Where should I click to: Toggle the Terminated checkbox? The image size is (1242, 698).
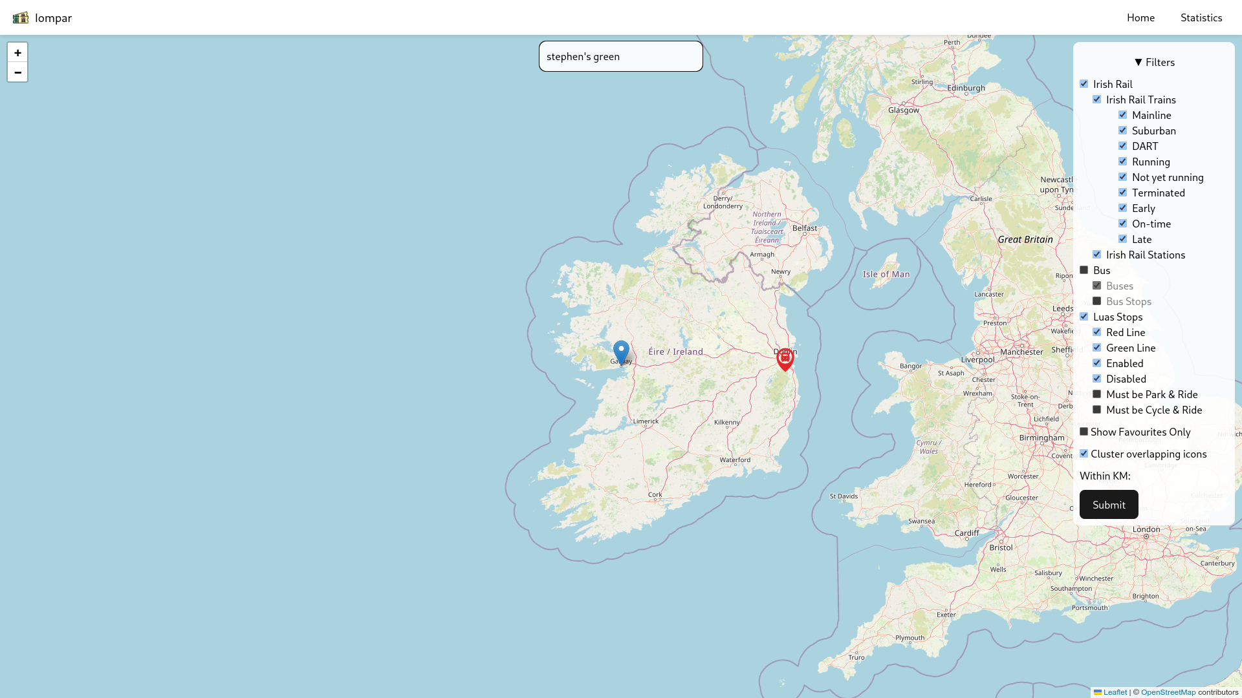1123,193
